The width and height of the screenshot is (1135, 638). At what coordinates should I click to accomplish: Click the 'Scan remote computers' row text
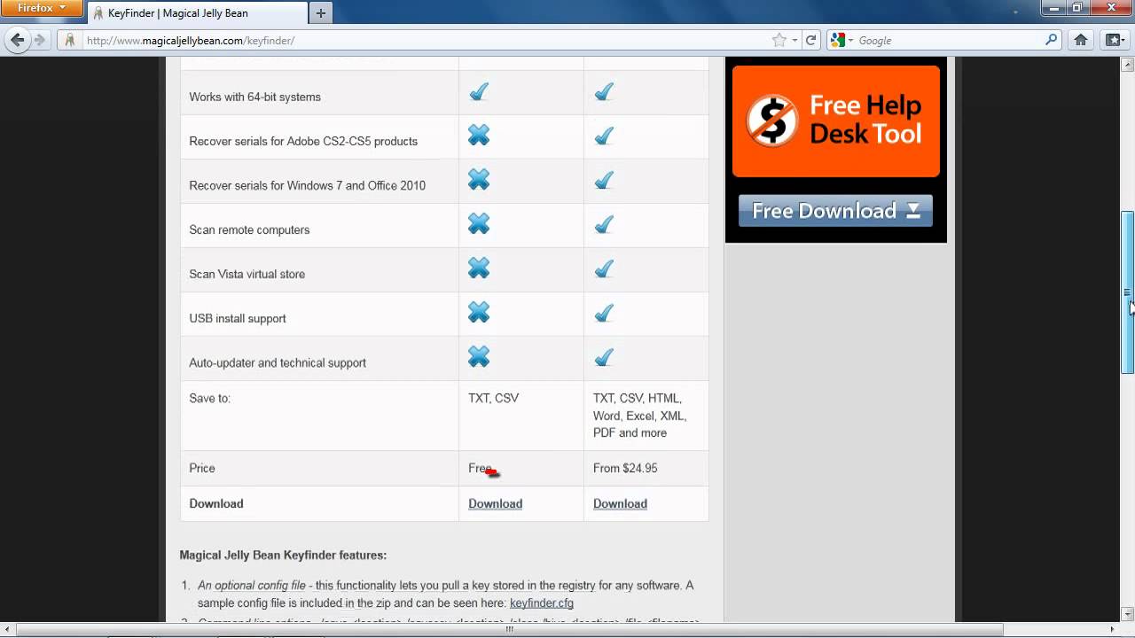tap(249, 230)
